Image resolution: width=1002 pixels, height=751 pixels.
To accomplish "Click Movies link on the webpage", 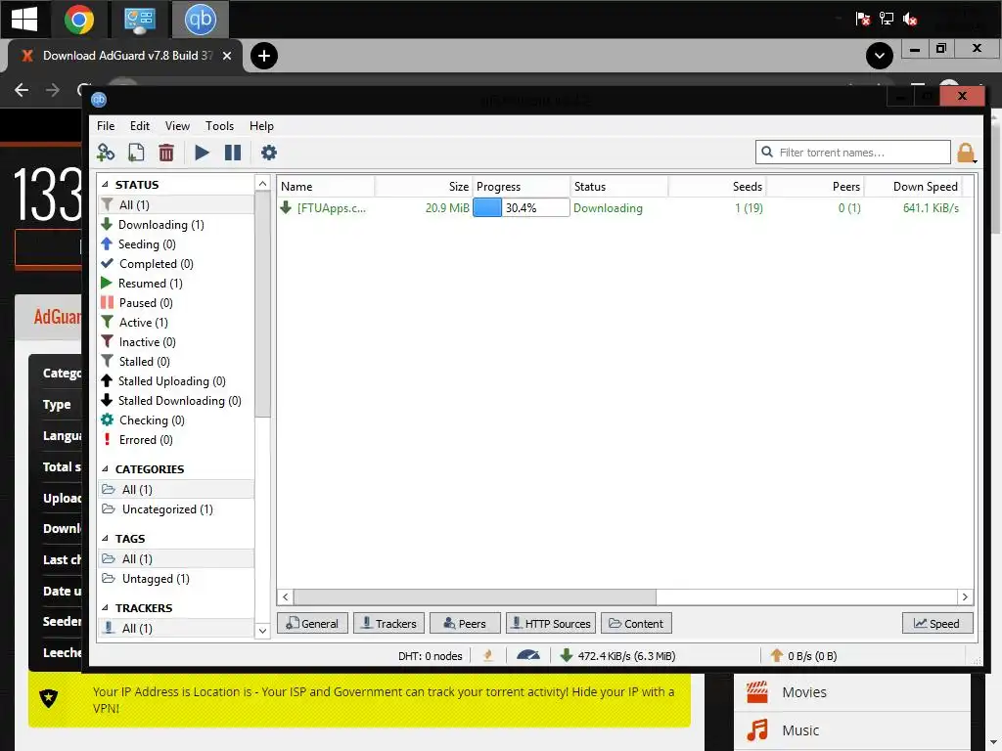I will pyautogui.click(x=804, y=692).
